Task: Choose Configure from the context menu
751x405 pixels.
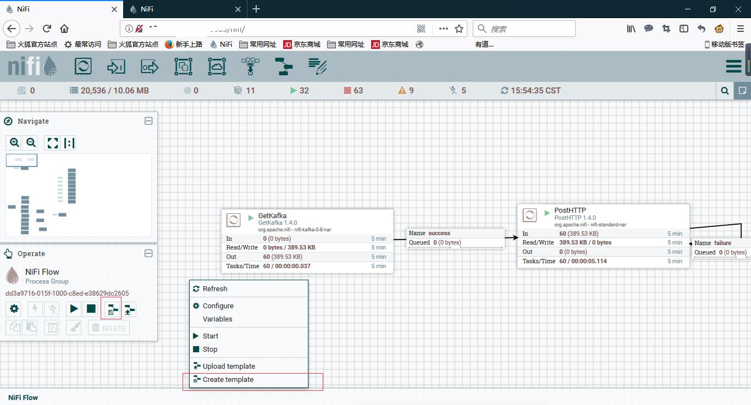Action: 249,306
